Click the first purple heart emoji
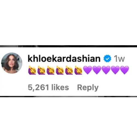Viewport: 137px width, 137px height. 88,70
